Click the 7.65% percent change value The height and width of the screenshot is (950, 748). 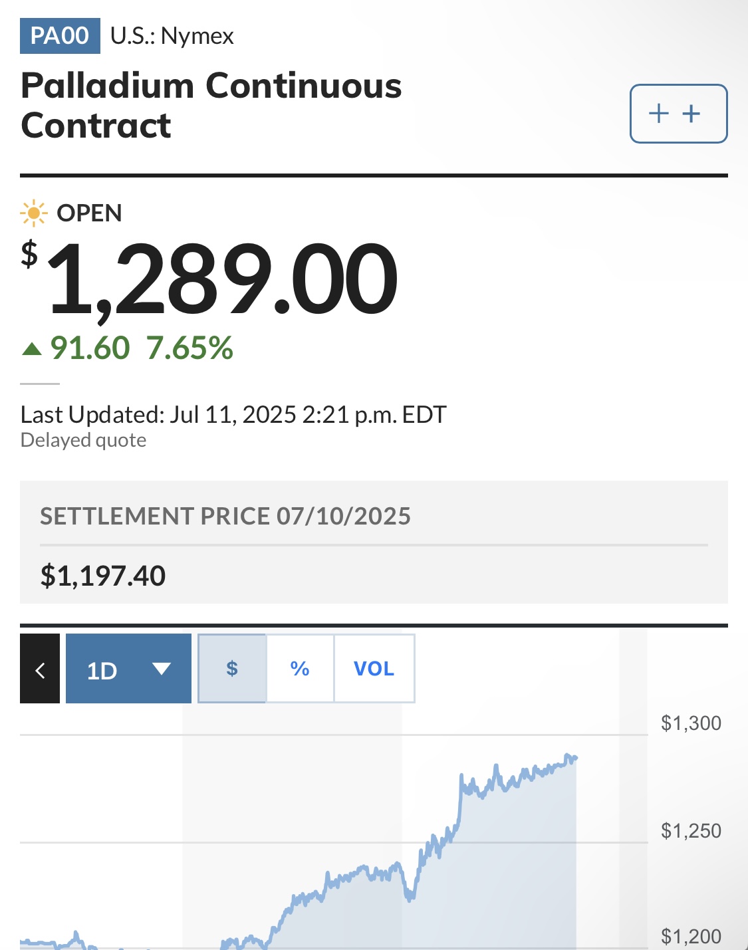click(x=189, y=348)
